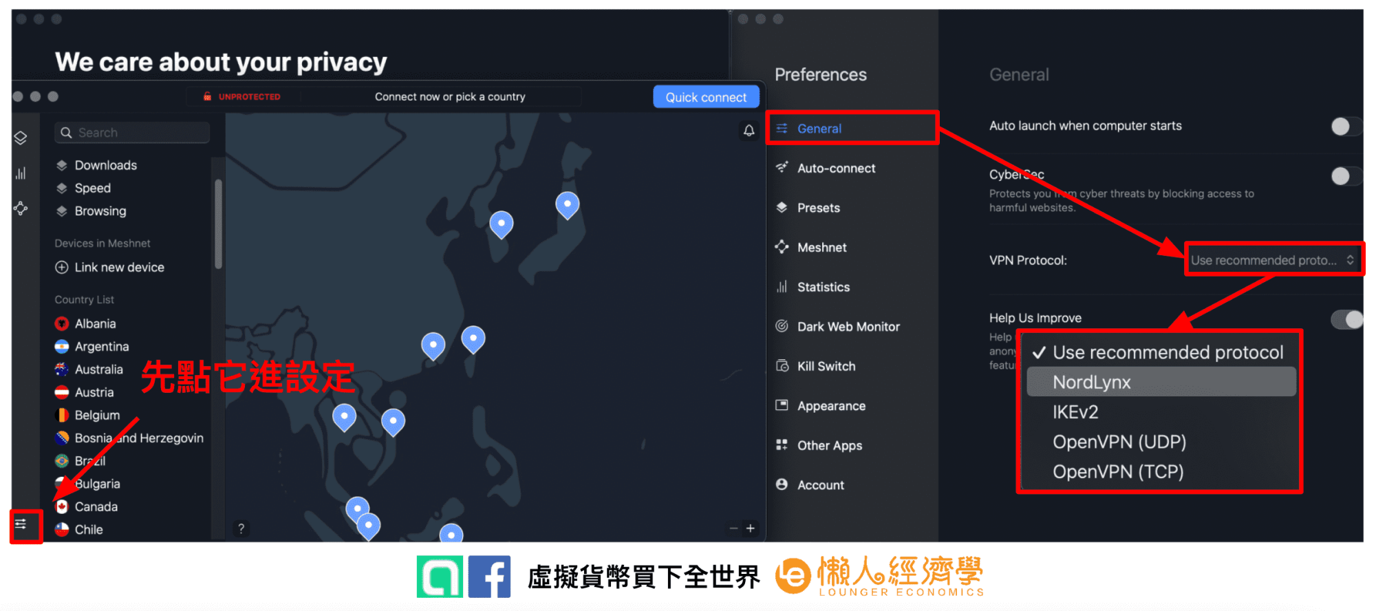Open the servers layers icon in the left rail
Viewport: 1376px width, 611px height.
pos(21,138)
